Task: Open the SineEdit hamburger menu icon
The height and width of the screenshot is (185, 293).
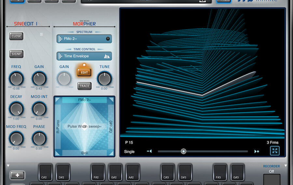Action: 41,34
